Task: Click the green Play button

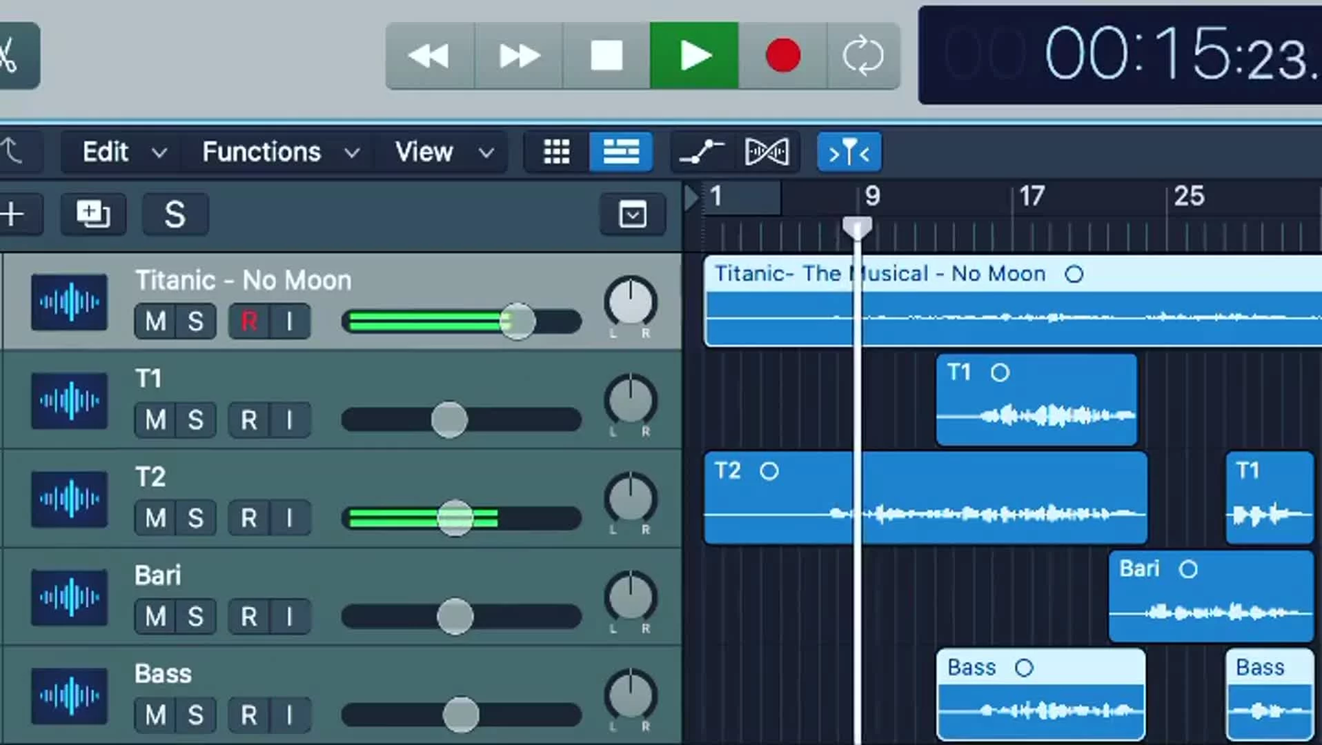Action: (x=694, y=55)
